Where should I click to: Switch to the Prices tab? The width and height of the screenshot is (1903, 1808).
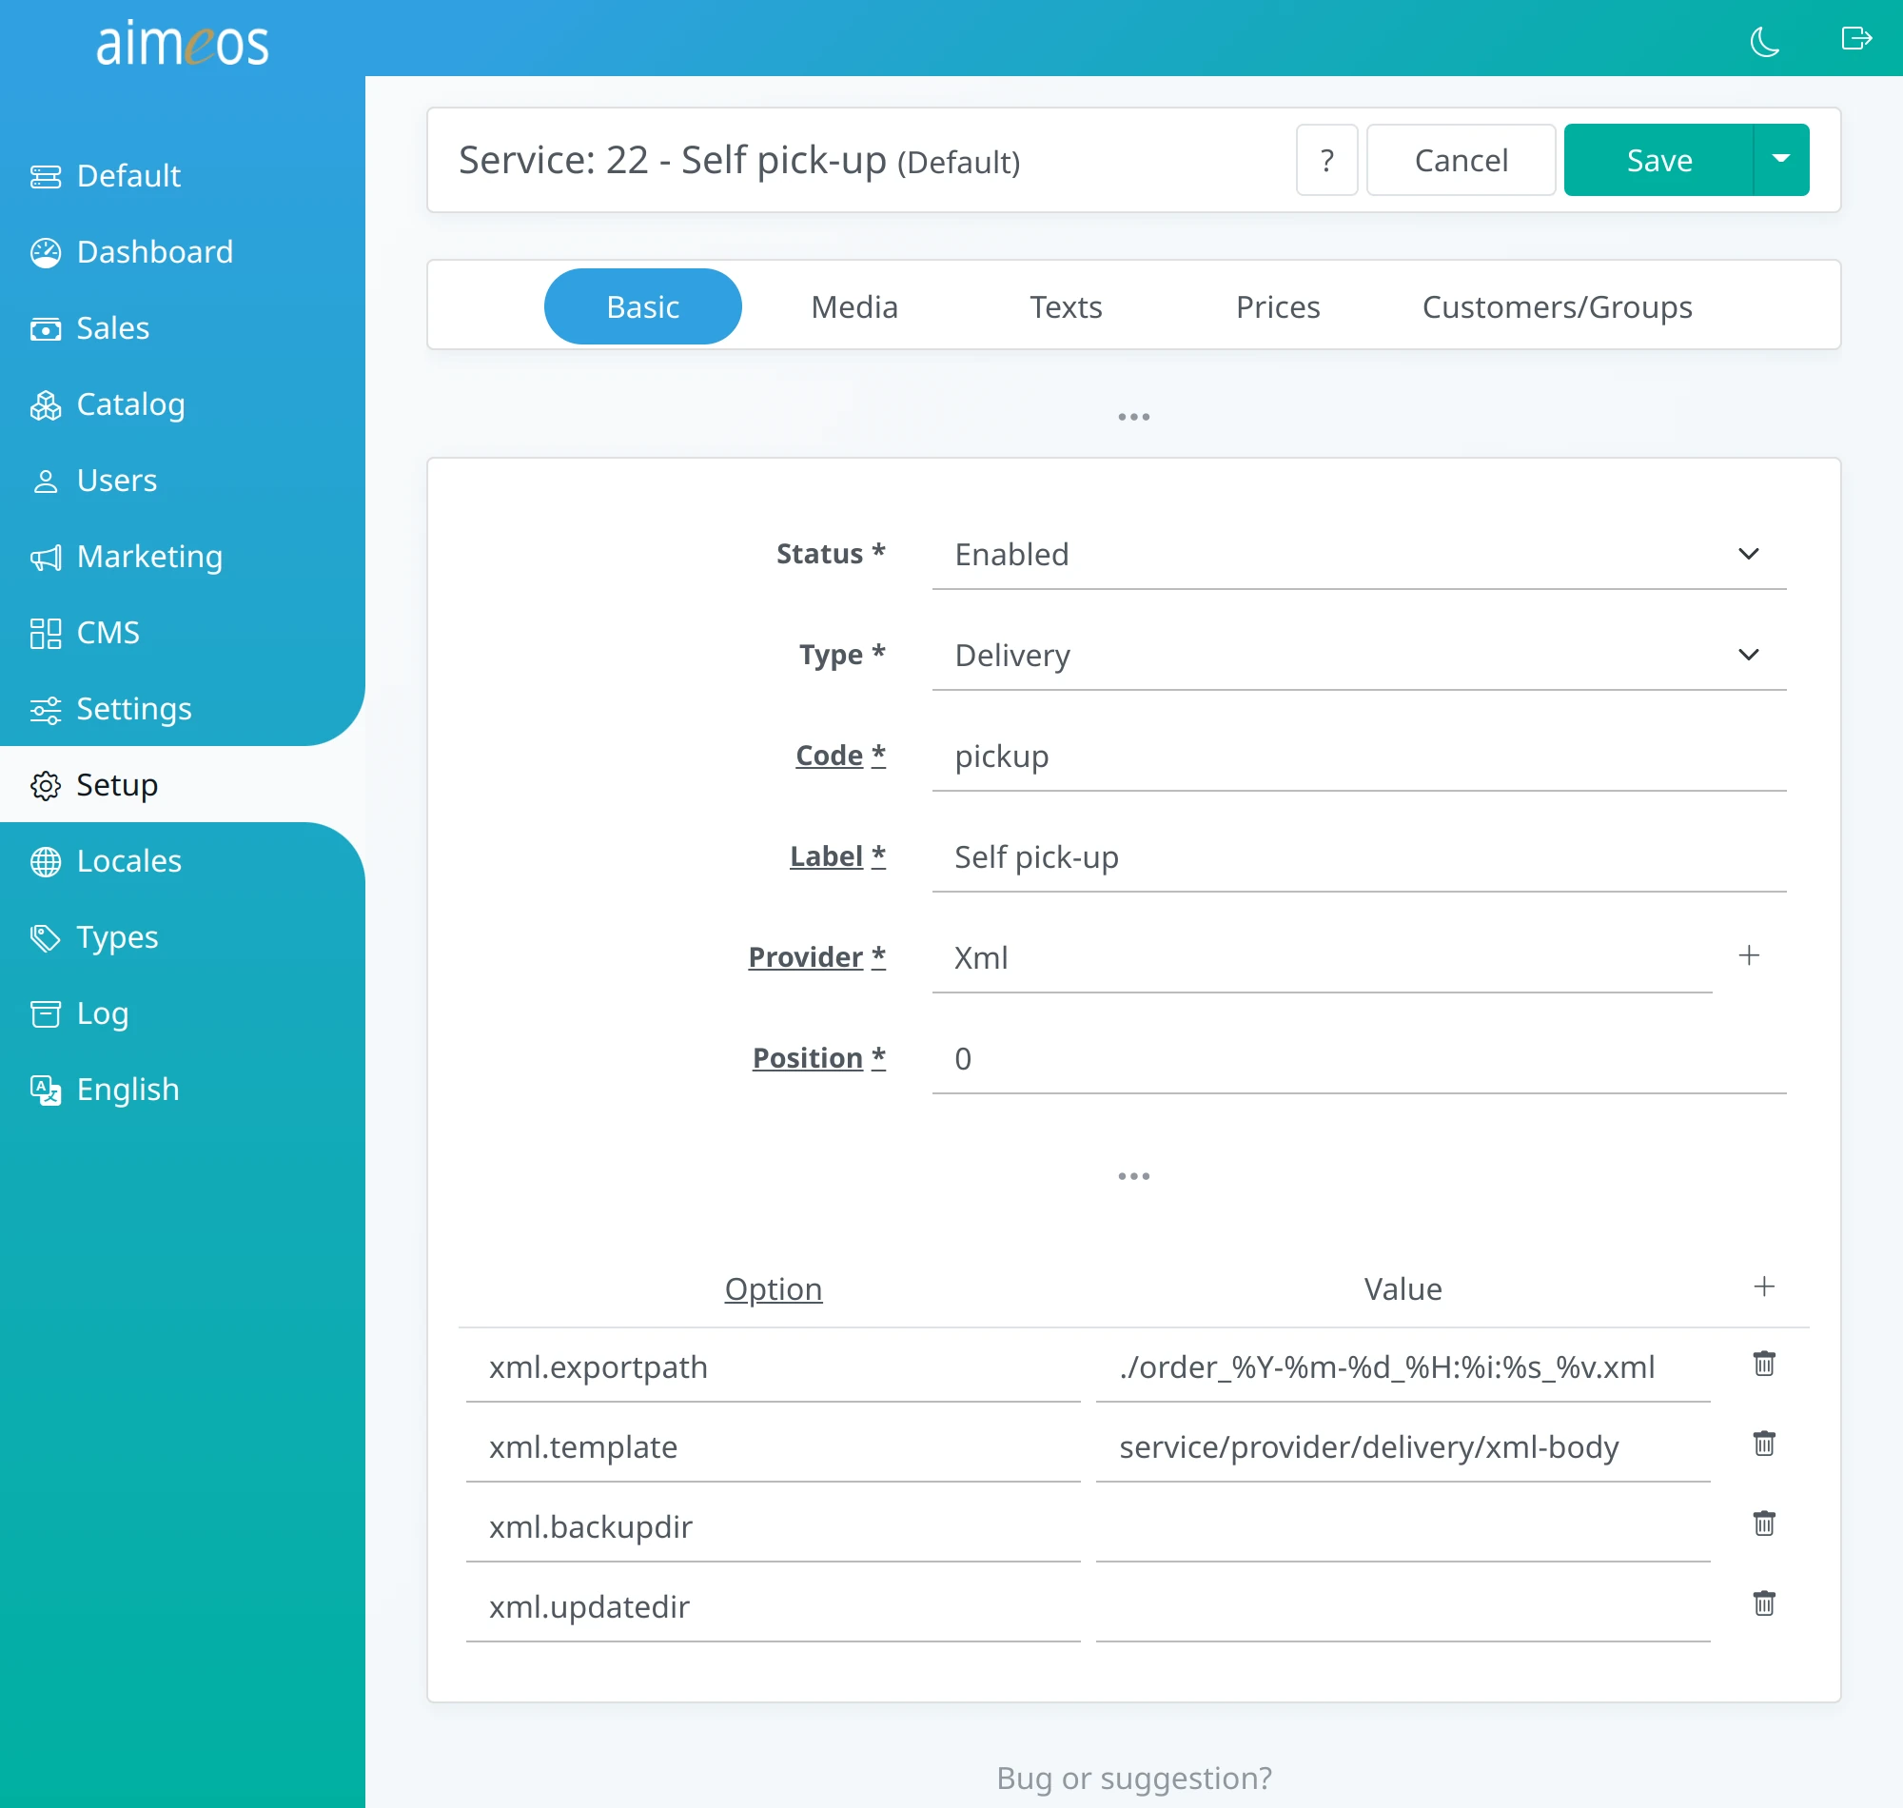coord(1278,306)
